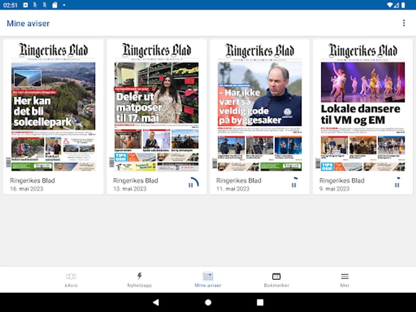416x312 pixels.
Task: Go to the Bokmerker tab
Action: [276, 280]
